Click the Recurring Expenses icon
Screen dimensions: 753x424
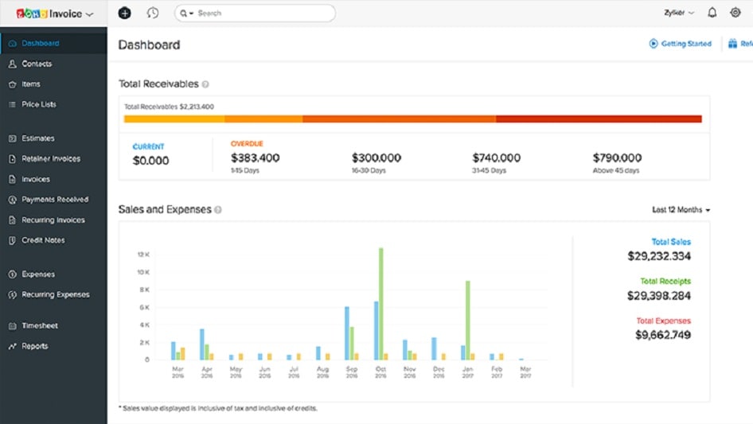13,295
